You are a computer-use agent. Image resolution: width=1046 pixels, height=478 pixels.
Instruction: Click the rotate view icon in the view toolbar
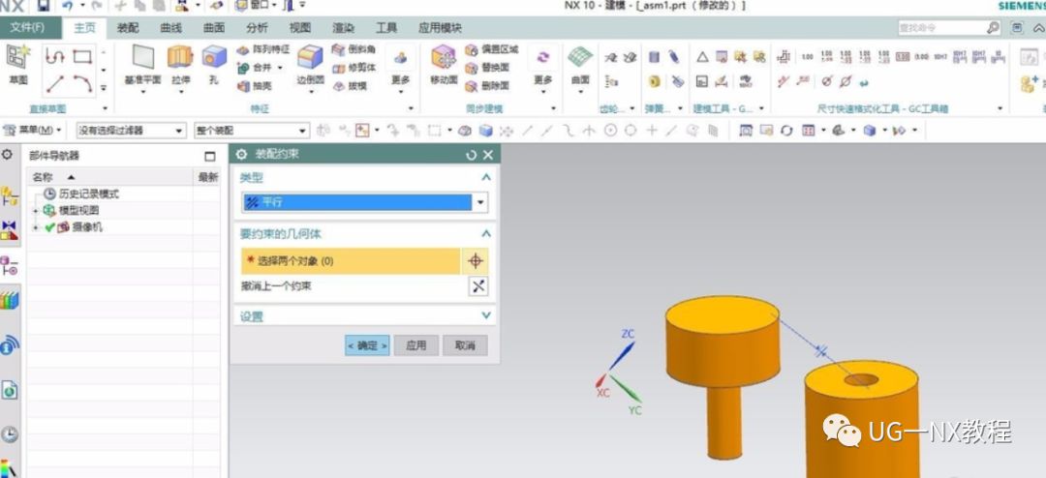[786, 131]
